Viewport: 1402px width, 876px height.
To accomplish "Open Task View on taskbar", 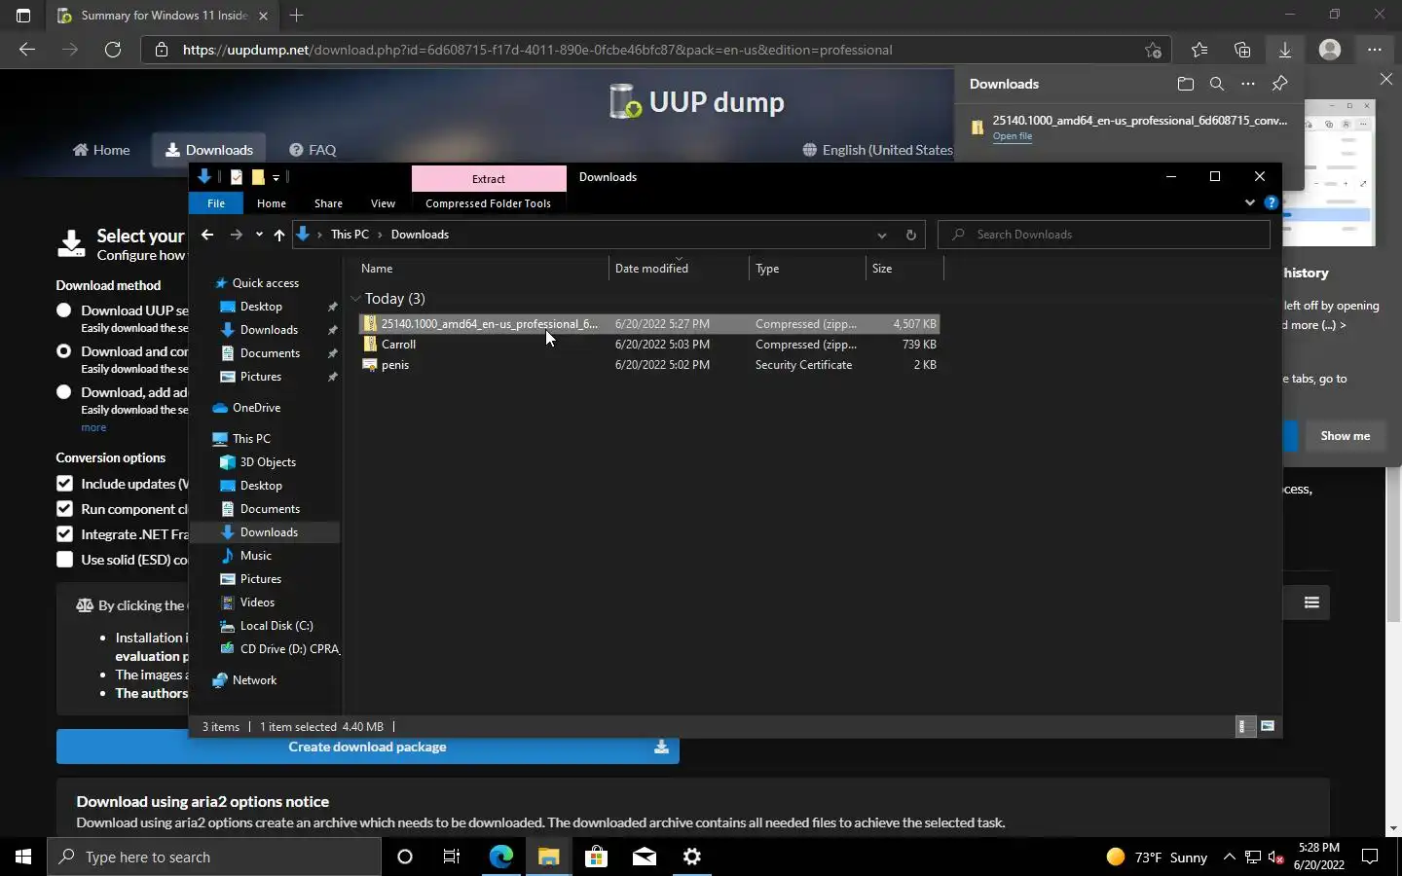I will [452, 857].
